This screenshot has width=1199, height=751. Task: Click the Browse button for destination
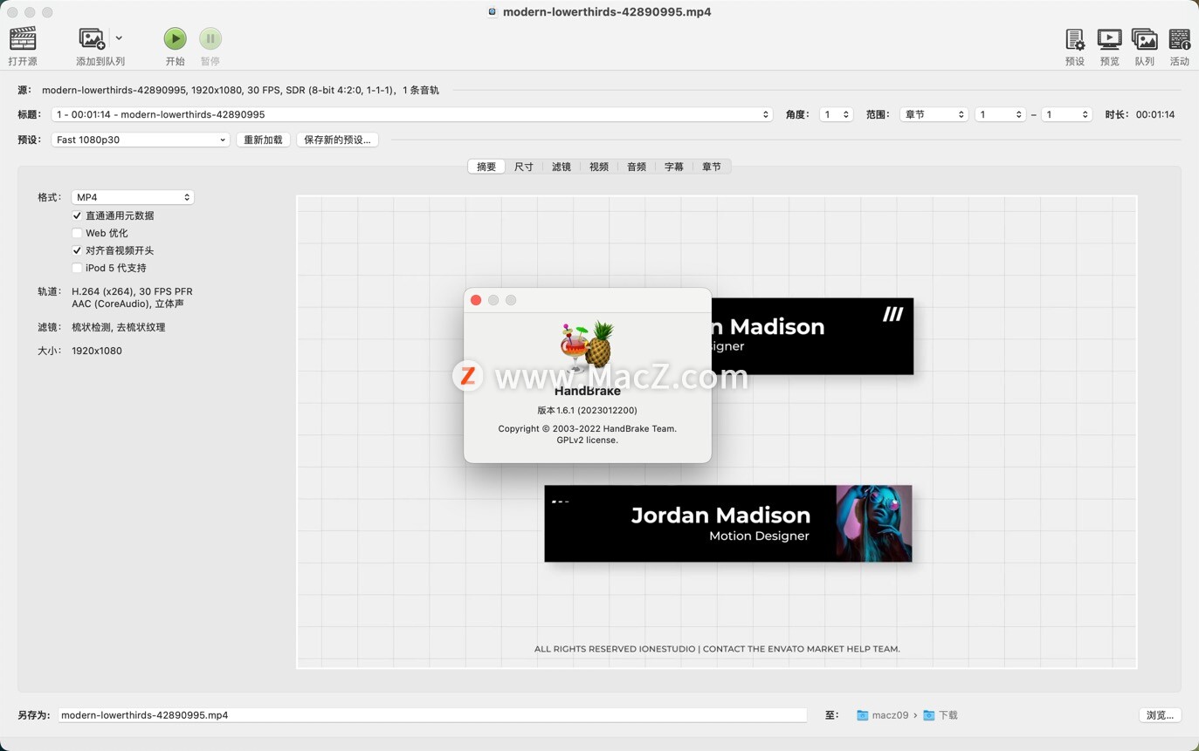point(1161,715)
